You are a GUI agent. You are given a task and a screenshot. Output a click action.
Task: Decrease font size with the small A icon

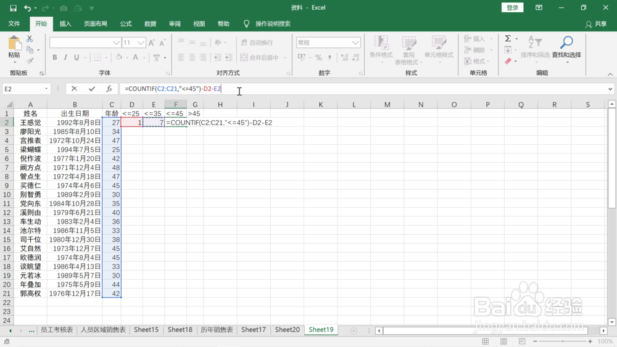tap(162, 43)
